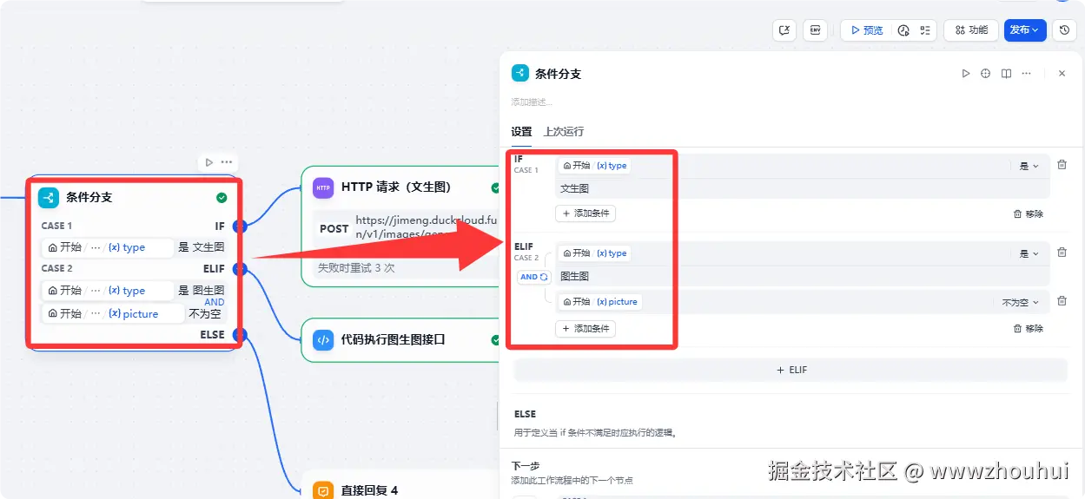
Task: Click the 下一步 section heading
Action: (x=525, y=466)
